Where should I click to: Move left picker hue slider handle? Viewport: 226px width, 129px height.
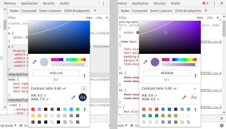pos(65,60)
